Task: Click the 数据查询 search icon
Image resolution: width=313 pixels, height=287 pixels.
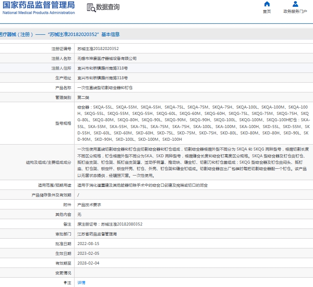Action: (x=91, y=8)
